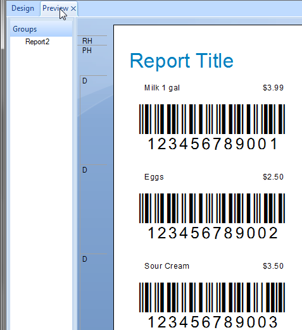Click the RH band marker
This screenshot has height=330, width=302.
tap(87, 40)
